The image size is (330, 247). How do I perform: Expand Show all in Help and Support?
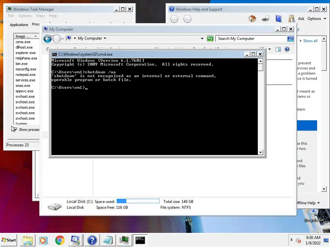click(308, 41)
